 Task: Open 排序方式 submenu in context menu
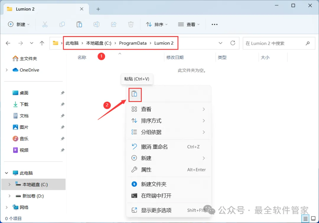169,121
